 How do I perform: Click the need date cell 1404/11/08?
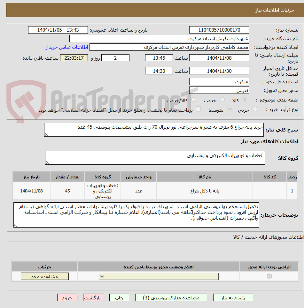click(x=31, y=191)
